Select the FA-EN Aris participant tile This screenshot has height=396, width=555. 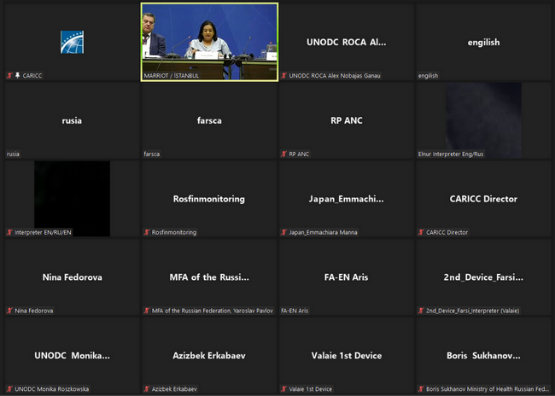347,277
